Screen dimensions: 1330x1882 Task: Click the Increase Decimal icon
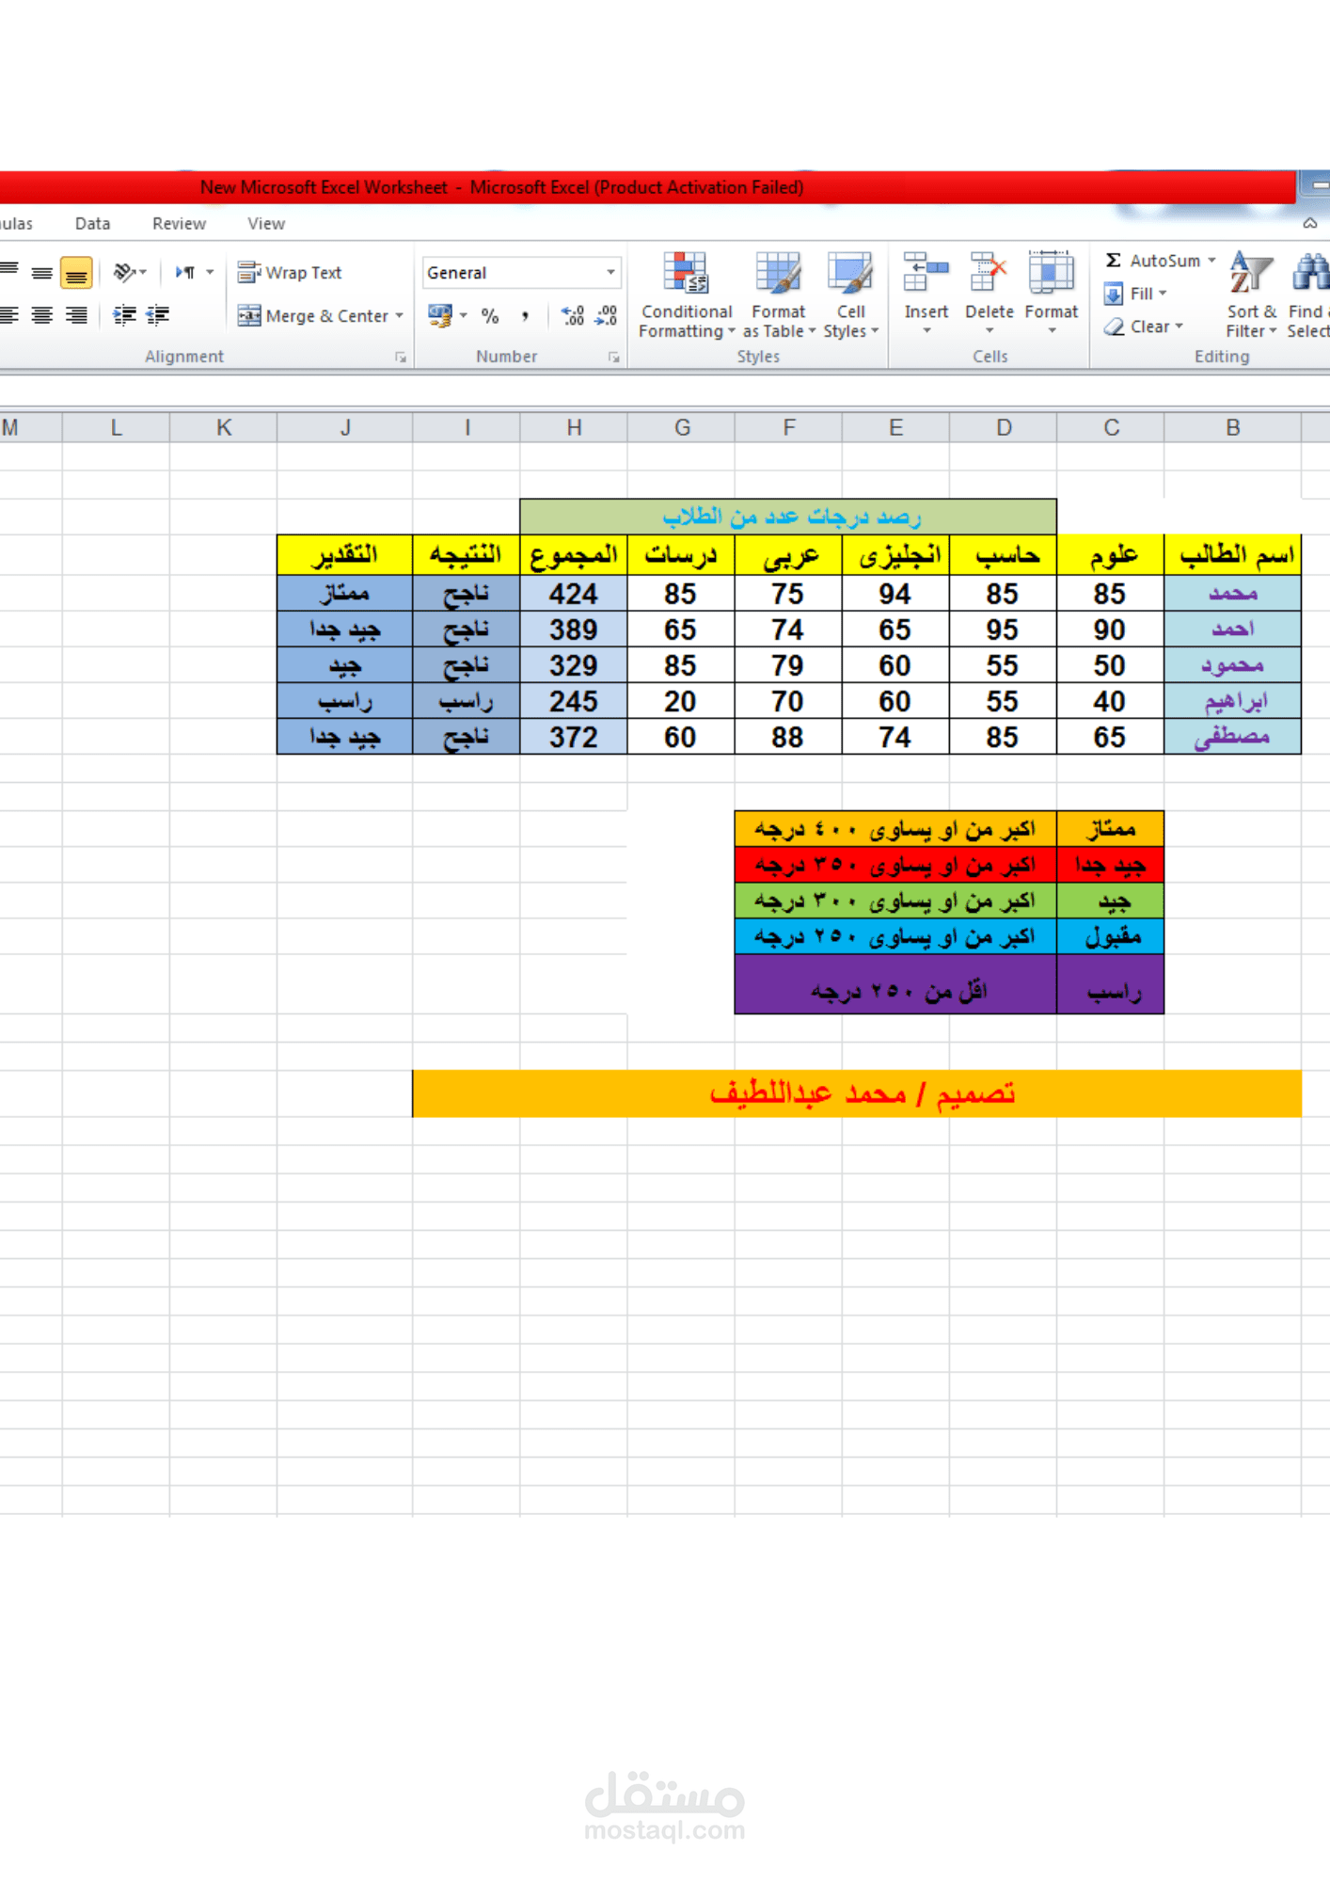[573, 316]
